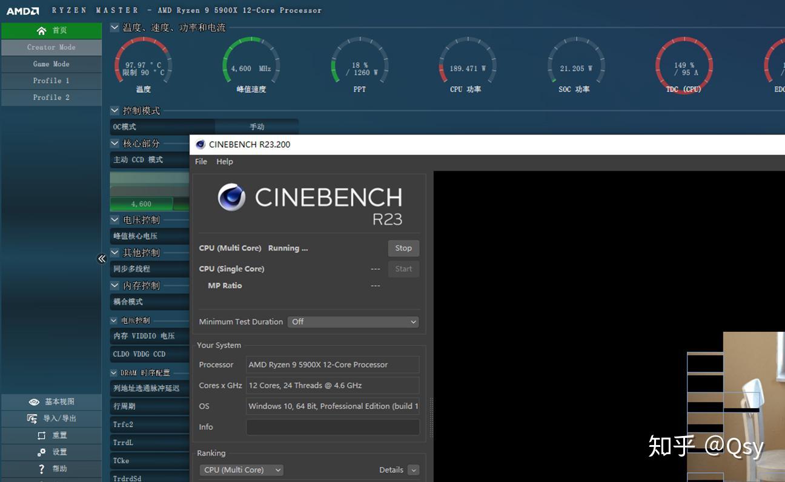Collapse 电压控制 subsection containing 内存 VIDDIO 电压
785x482 pixels.
pos(114,320)
